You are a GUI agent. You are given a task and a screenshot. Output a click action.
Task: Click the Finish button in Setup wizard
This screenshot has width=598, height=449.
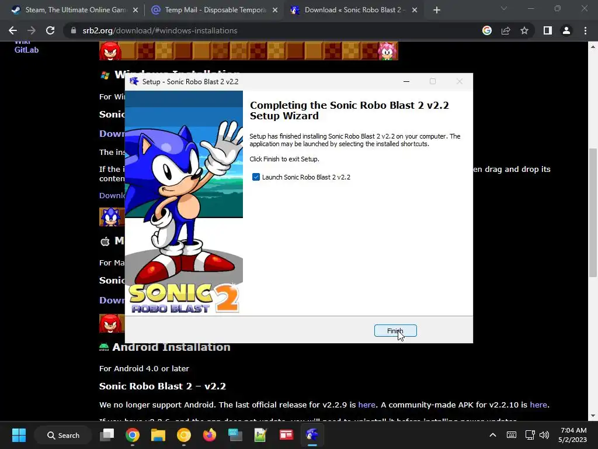click(395, 331)
